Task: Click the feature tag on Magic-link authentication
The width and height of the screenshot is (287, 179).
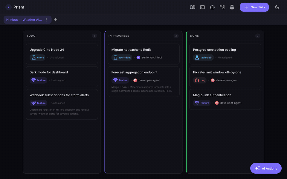Action: (x=202, y=103)
